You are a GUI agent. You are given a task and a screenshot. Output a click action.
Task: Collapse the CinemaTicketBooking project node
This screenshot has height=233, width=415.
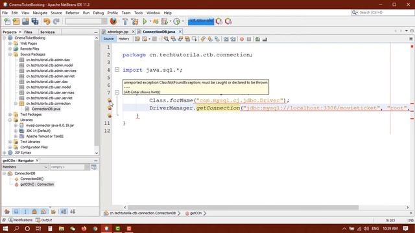(x=5, y=38)
